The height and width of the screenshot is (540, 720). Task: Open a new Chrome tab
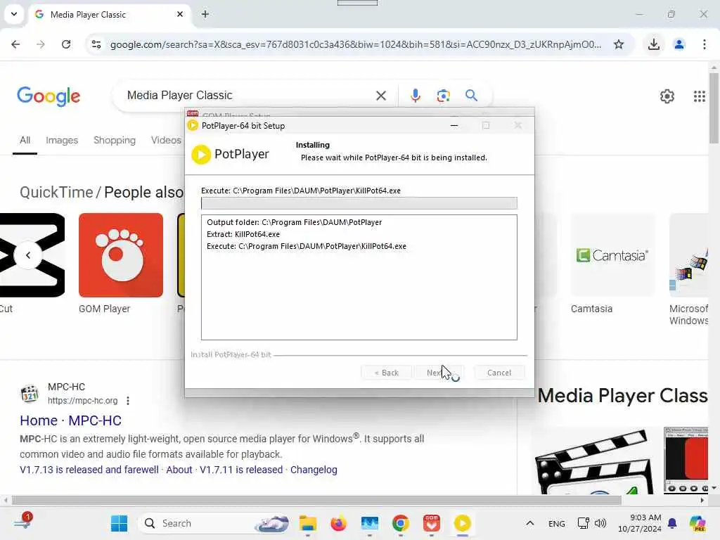(205, 14)
